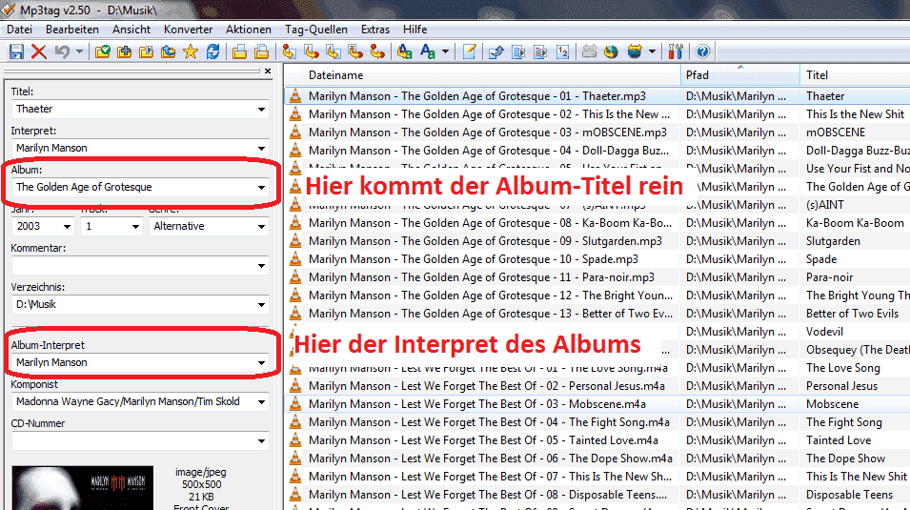Click the Auto-numbering wizard '12' icon
Screen dimensions: 910x510
tap(562, 51)
